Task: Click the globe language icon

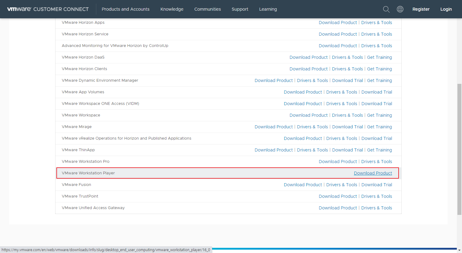Action: pos(400,9)
